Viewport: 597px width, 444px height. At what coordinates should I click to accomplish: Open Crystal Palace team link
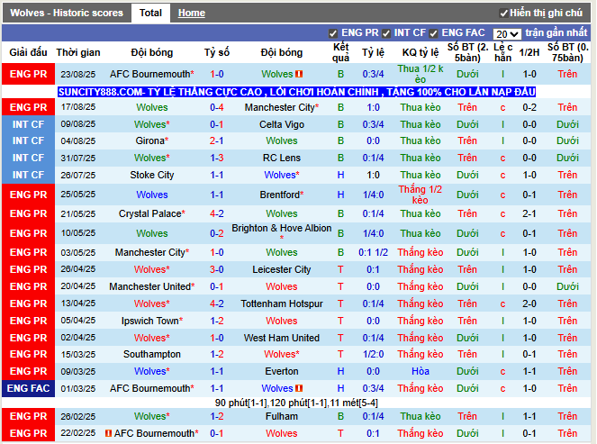[x=150, y=213]
